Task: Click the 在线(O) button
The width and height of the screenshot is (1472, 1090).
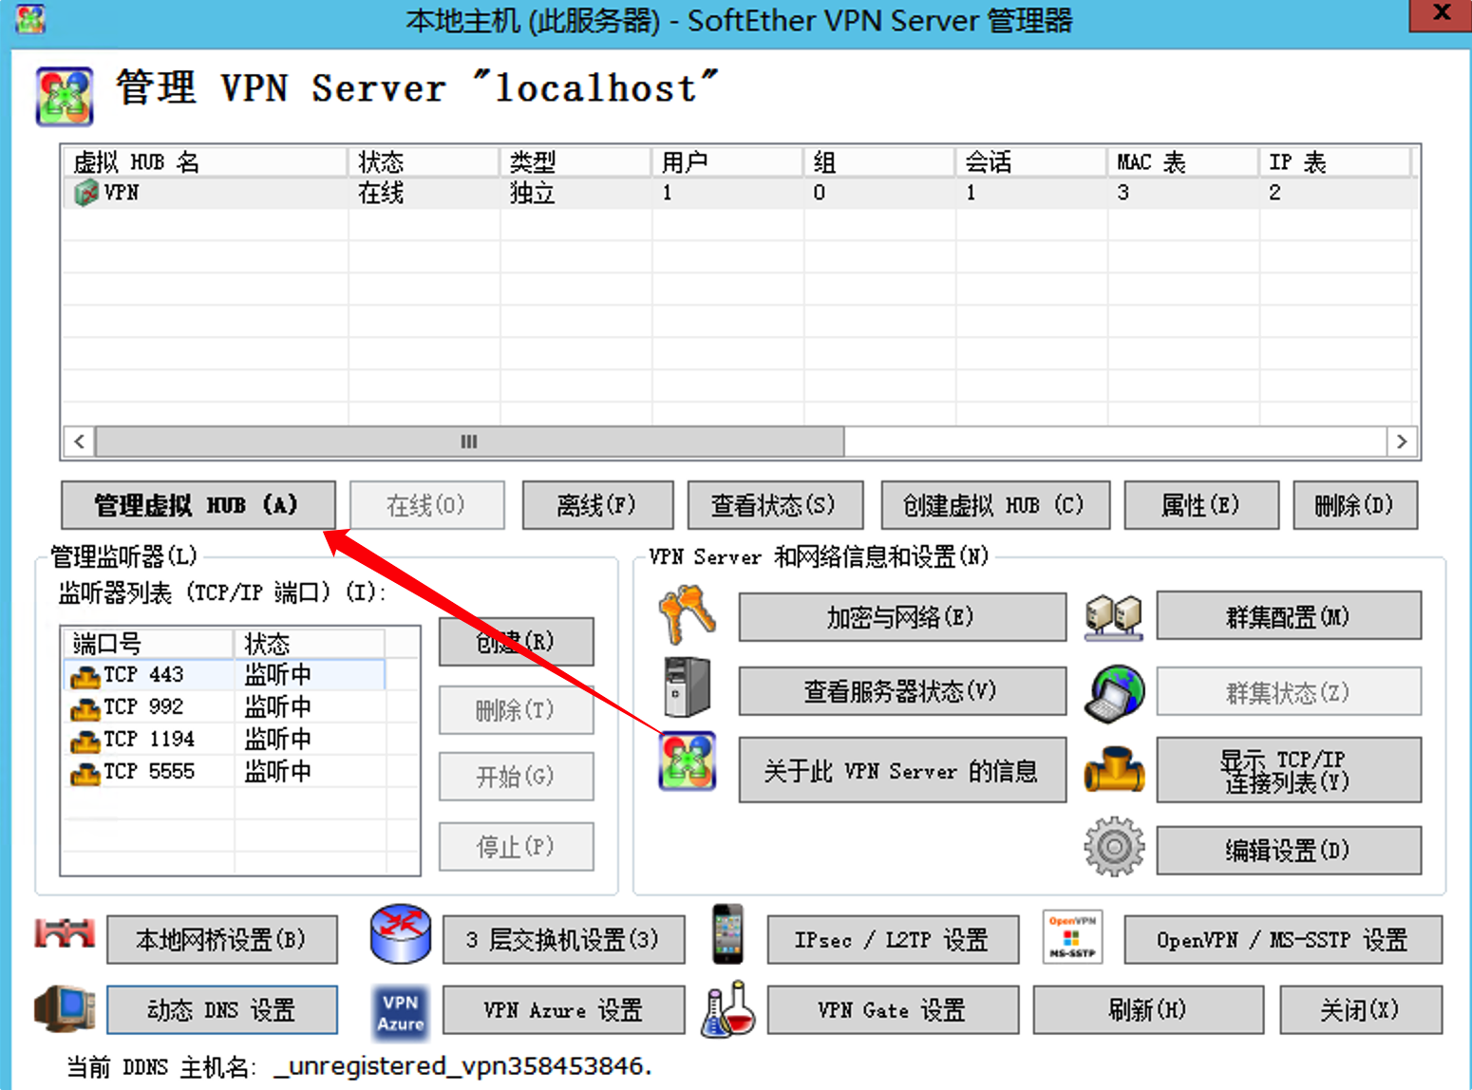Action: [x=426, y=505]
